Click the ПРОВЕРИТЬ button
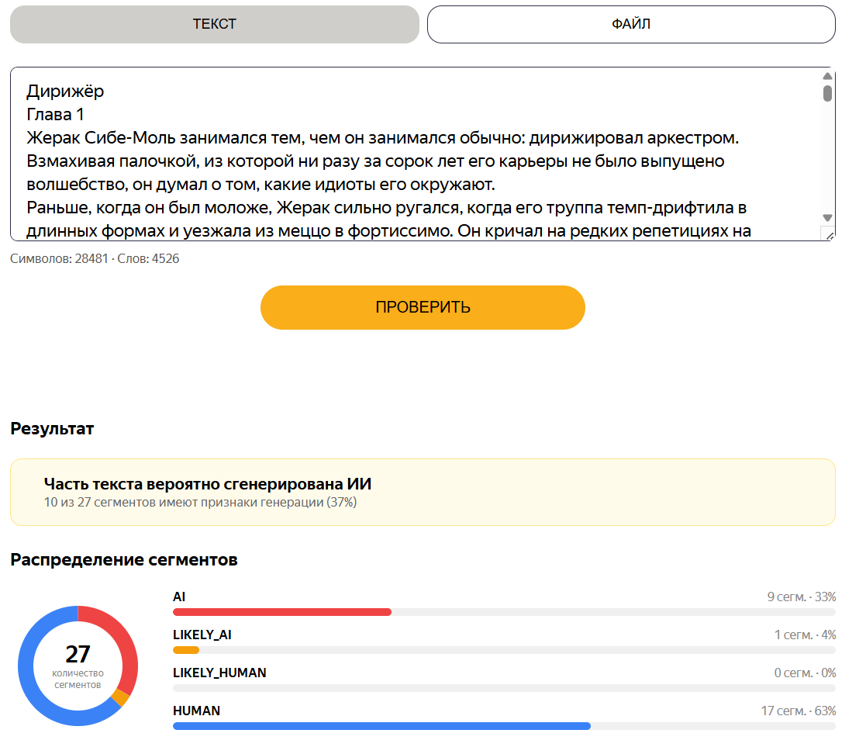This screenshot has height=754, width=866. (423, 307)
